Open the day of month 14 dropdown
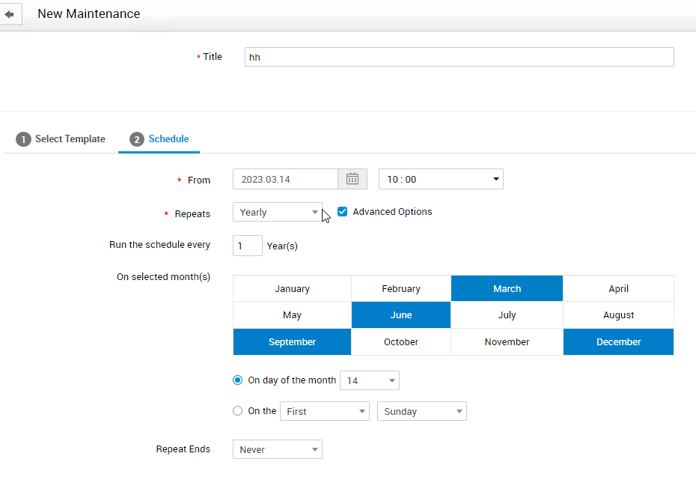This screenshot has width=696, height=477. pyautogui.click(x=369, y=380)
